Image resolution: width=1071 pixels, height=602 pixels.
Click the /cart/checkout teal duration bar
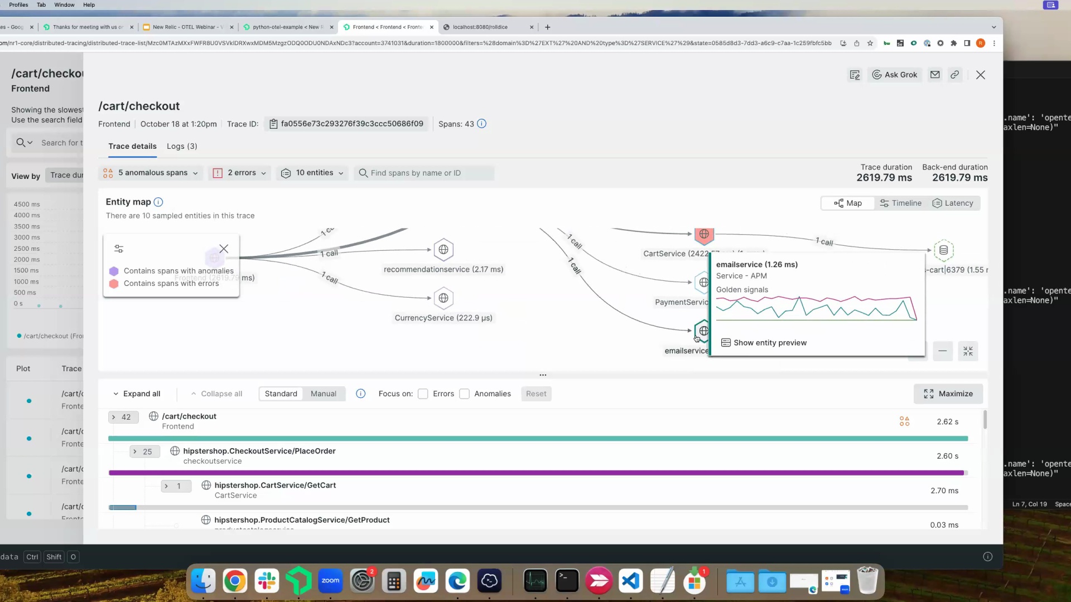pyautogui.click(x=538, y=439)
